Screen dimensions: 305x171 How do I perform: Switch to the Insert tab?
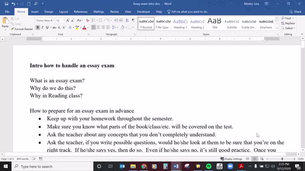(x=35, y=12)
